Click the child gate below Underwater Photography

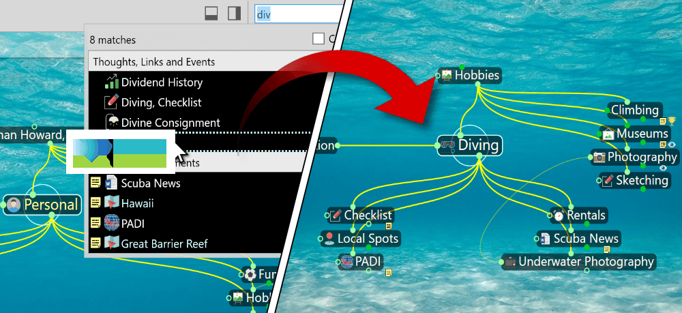tap(587, 271)
